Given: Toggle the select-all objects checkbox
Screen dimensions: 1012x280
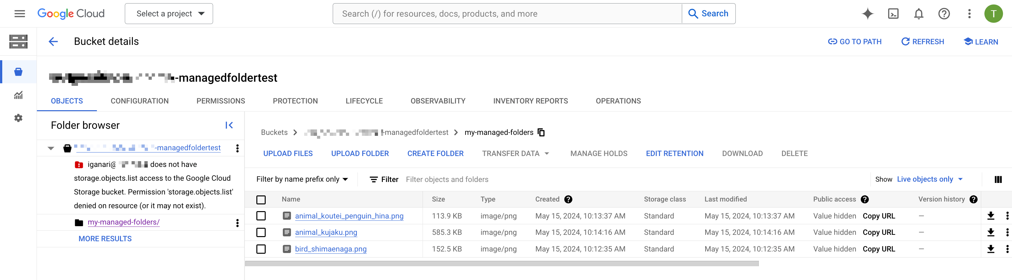Looking at the screenshot, I should click(x=261, y=200).
